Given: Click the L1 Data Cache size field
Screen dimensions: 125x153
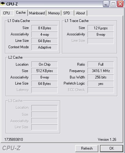Looking at the screenshot, I should (45, 28).
